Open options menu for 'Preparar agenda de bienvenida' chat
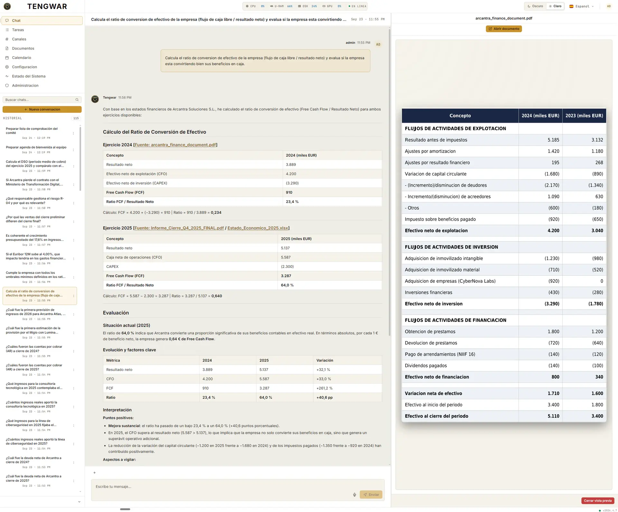618x512 pixels. [x=73, y=150]
